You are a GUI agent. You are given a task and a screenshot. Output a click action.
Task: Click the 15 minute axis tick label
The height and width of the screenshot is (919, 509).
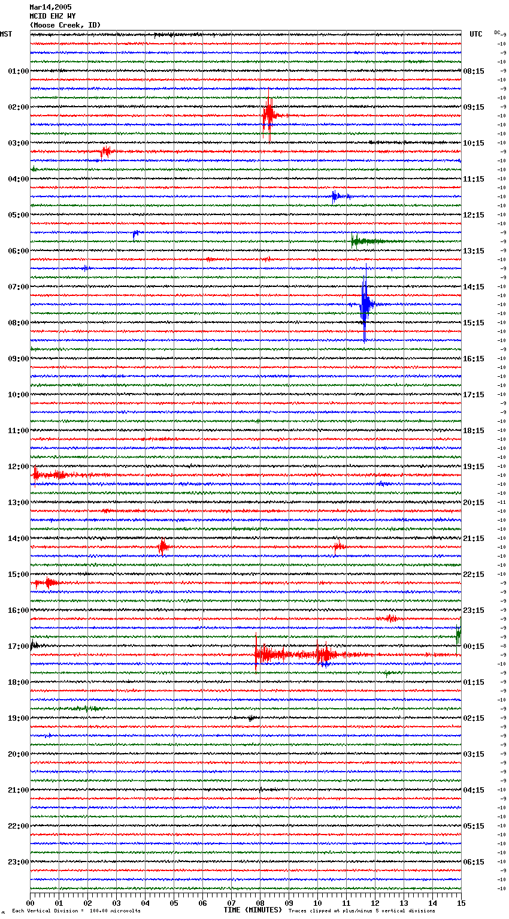[461, 903]
